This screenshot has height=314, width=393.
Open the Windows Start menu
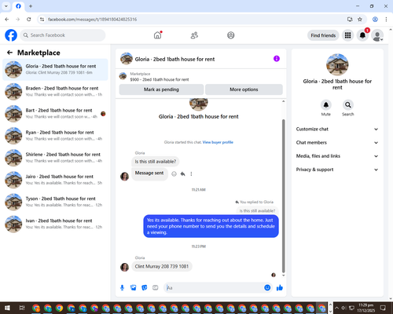[x=7, y=308]
